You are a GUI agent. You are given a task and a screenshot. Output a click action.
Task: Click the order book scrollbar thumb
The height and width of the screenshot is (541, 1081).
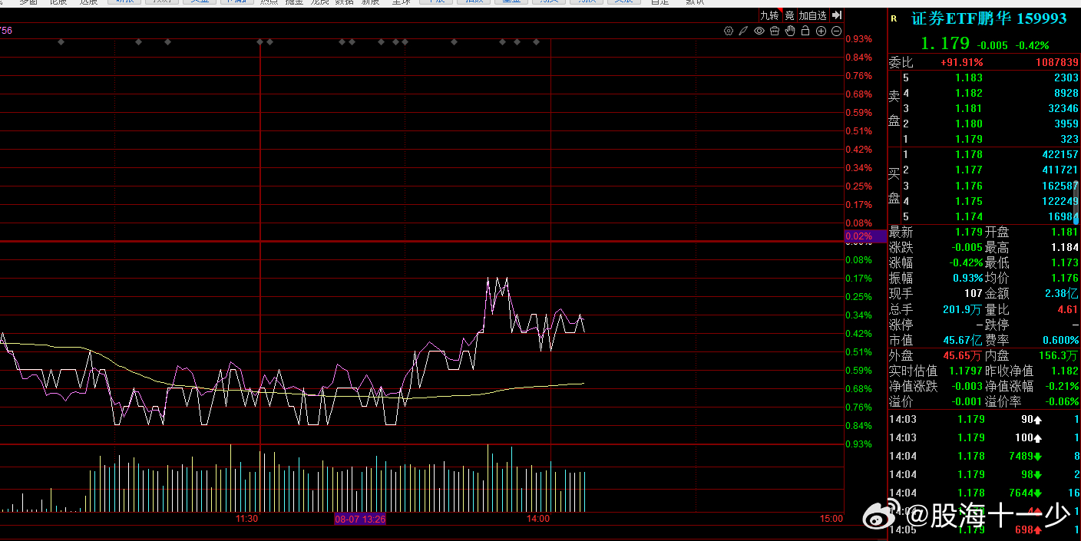(x=1076, y=203)
